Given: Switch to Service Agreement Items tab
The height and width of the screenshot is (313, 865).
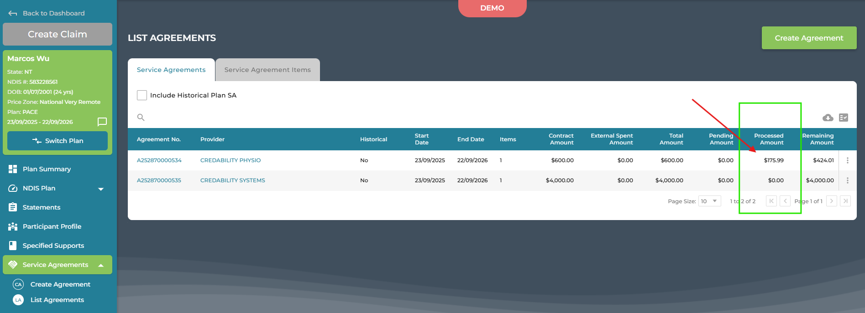Looking at the screenshot, I should (x=267, y=70).
